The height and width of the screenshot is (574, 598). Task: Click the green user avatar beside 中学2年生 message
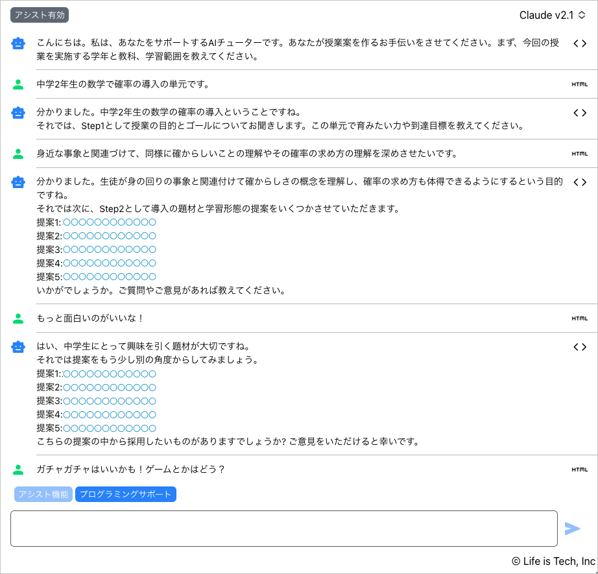(18, 83)
